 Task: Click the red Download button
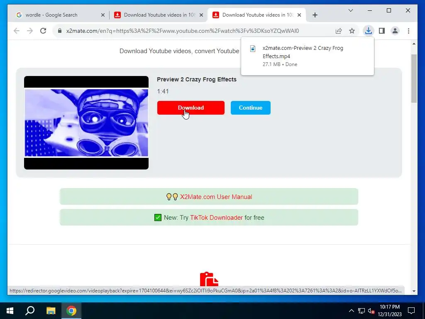[x=191, y=108]
